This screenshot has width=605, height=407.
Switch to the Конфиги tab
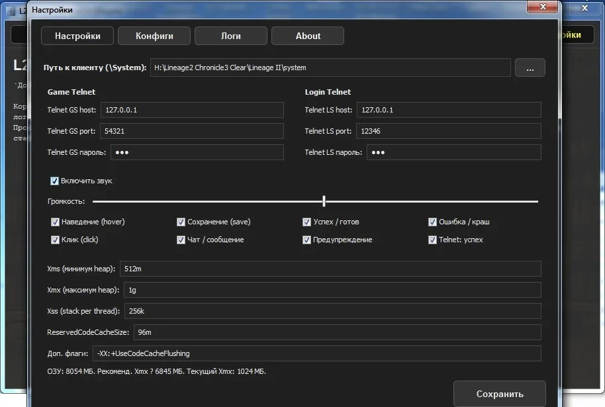154,36
